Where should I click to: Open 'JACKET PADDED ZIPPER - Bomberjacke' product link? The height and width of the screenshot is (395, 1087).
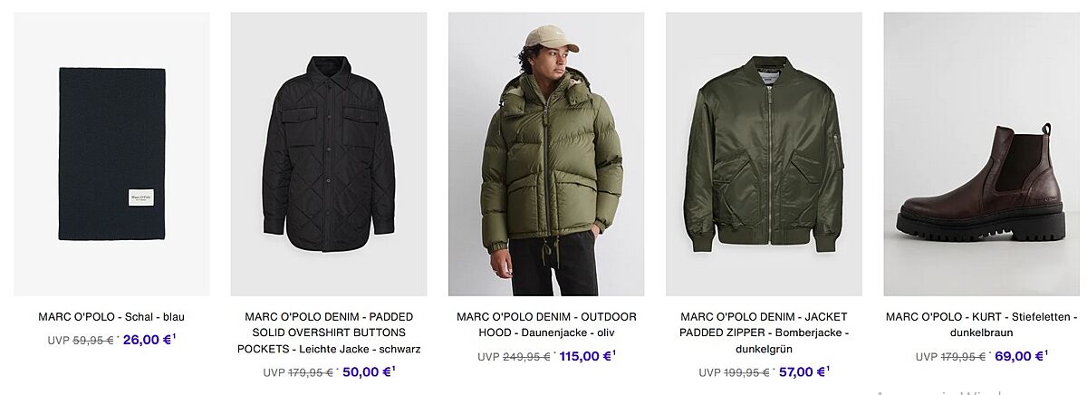764,332
